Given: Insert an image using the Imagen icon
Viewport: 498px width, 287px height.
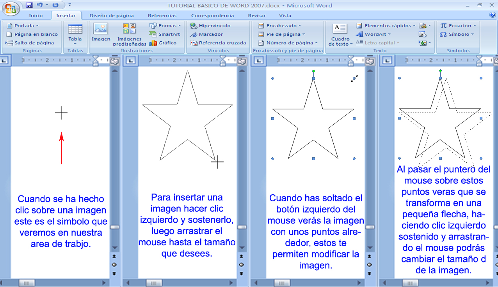Looking at the screenshot, I should pos(101,33).
